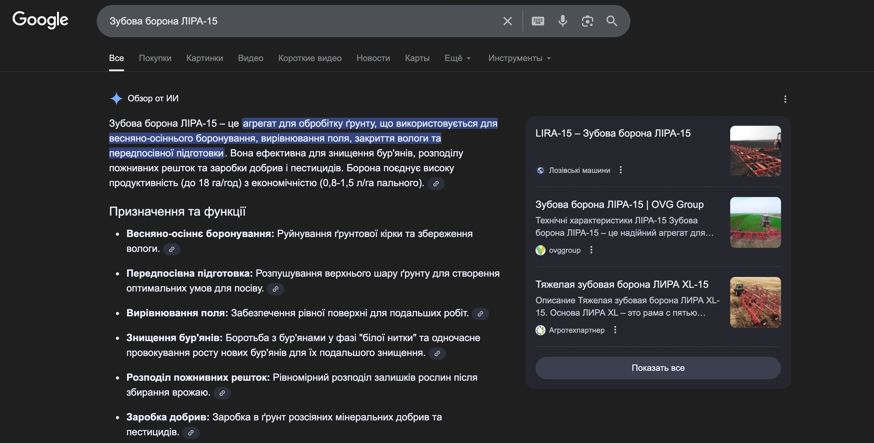
Task: Expand the Ещё dropdown menu
Action: point(457,58)
